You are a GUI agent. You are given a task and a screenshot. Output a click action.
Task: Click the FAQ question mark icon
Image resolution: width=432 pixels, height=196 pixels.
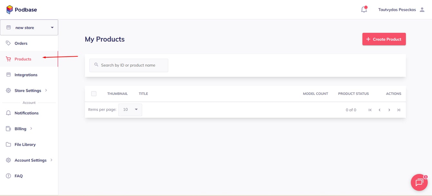8,176
